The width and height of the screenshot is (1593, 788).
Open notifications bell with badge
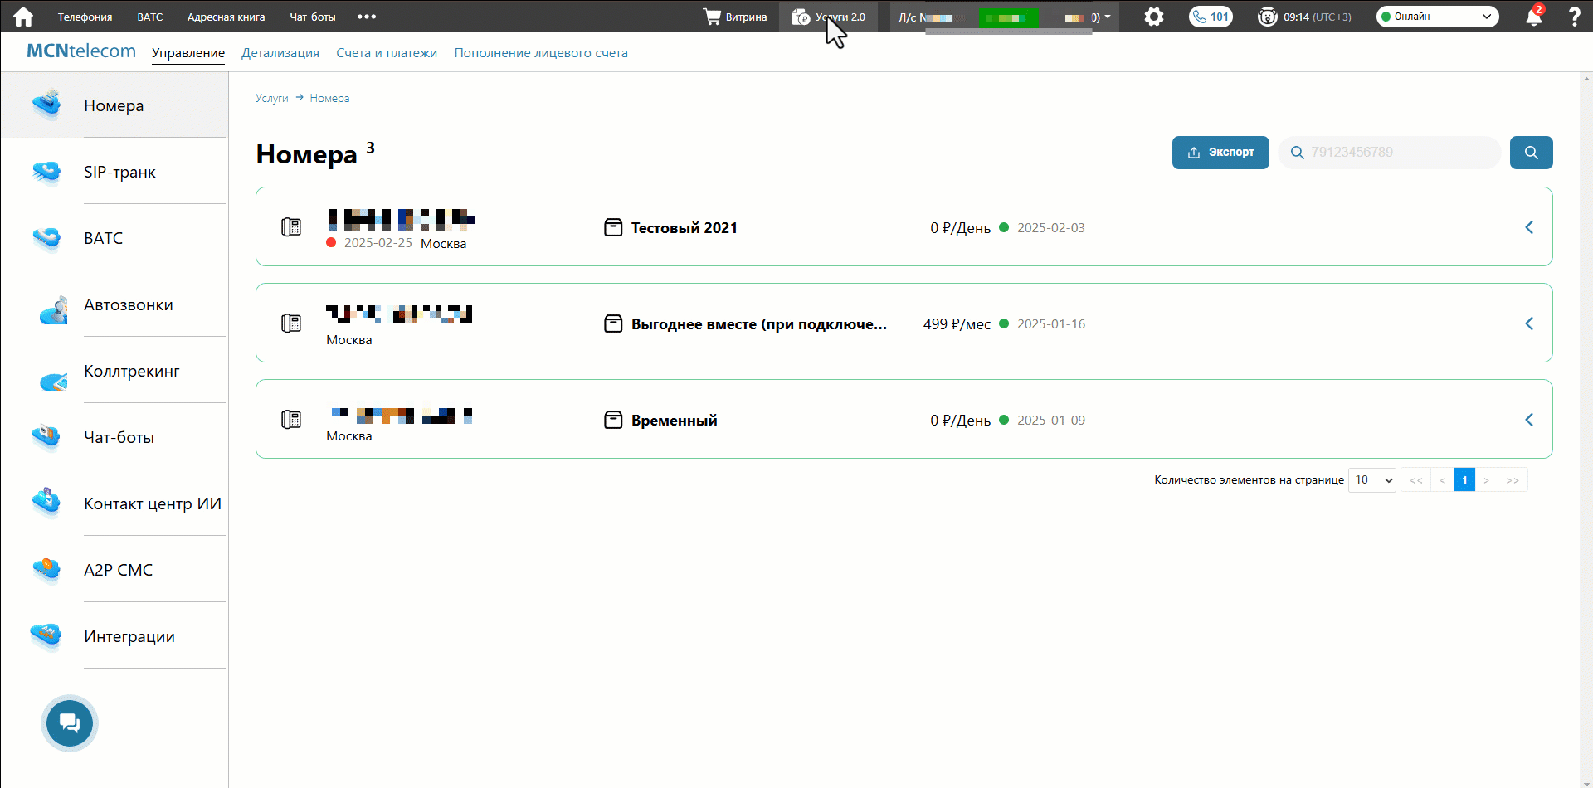(1533, 17)
